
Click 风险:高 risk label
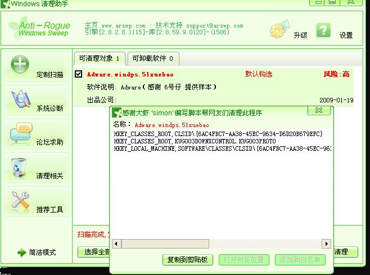coord(336,74)
